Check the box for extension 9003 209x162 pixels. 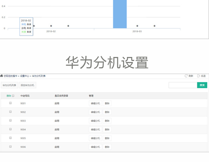pyautogui.click(x=10, y=120)
